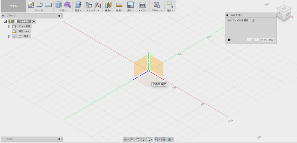Toggle lightbulb visibility of 原点 folder
297x143 pixels.
tap(14, 36)
